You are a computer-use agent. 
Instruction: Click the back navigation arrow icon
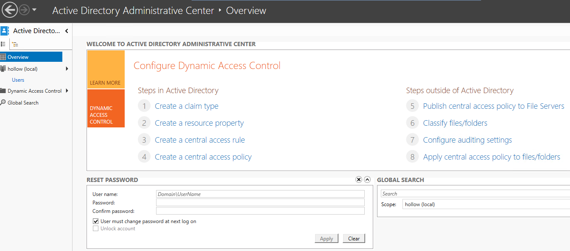coord(9,10)
